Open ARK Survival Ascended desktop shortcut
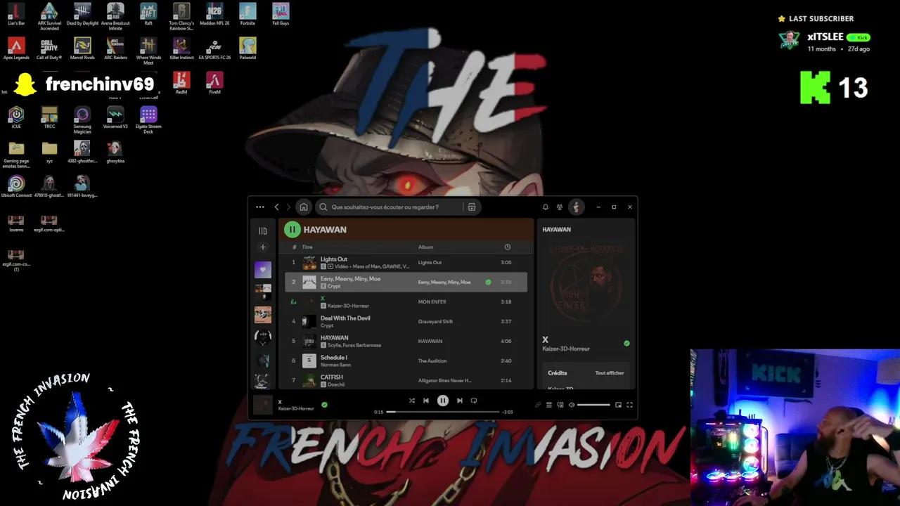 coord(49,17)
